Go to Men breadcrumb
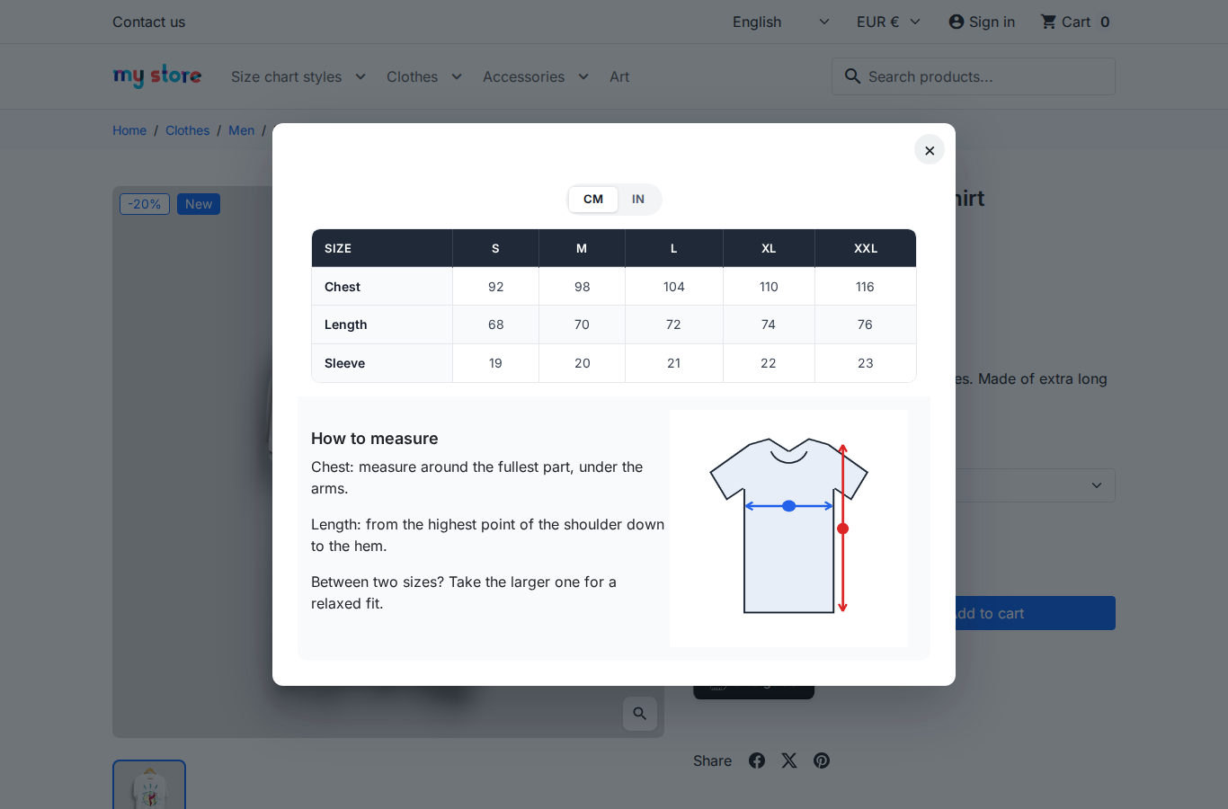1228x809 pixels. (241, 130)
